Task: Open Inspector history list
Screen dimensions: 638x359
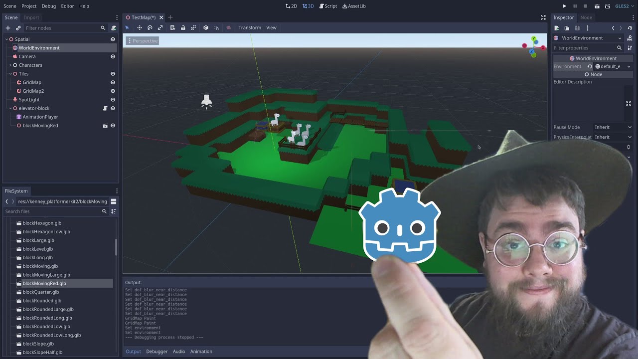Action: [630, 28]
